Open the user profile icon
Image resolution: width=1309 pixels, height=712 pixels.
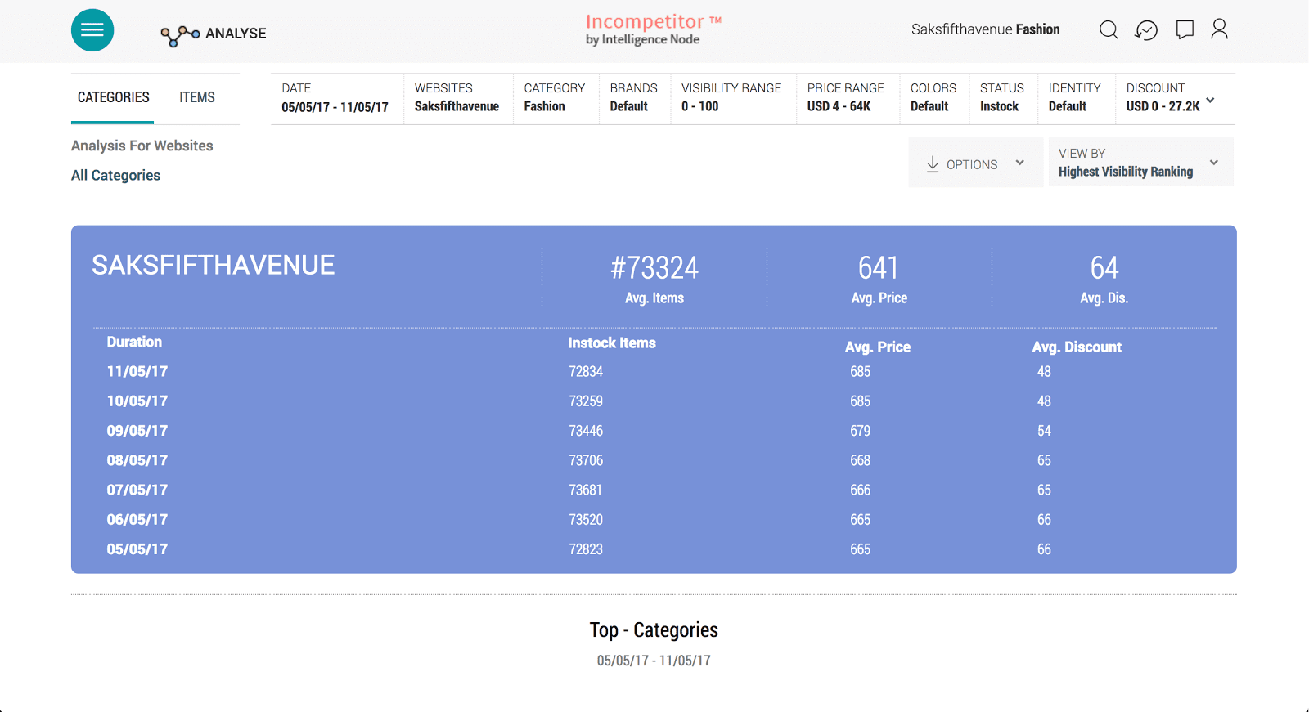(1219, 29)
